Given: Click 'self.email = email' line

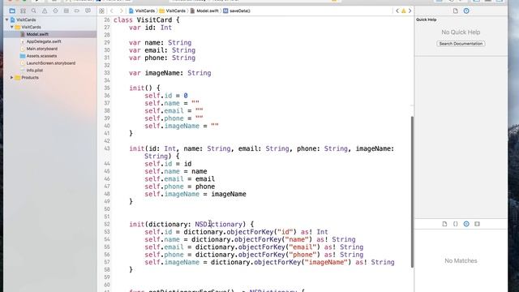Looking at the screenshot, I should [x=180, y=179].
